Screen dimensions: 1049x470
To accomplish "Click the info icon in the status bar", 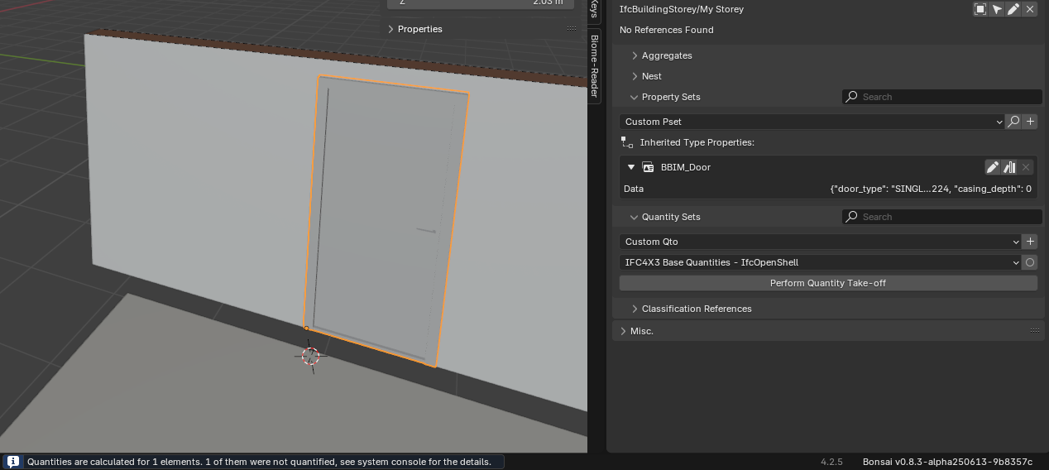I will tap(12, 462).
